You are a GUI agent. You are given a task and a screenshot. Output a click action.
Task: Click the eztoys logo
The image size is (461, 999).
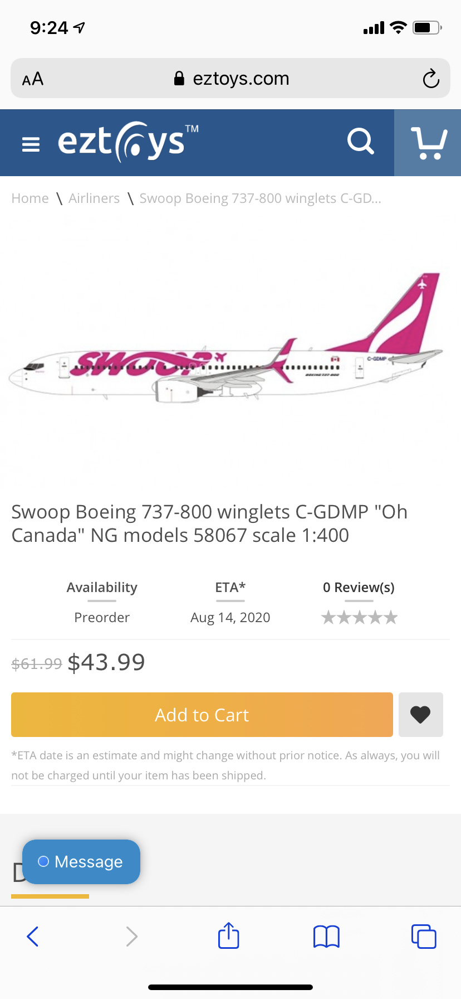[x=128, y=142]
